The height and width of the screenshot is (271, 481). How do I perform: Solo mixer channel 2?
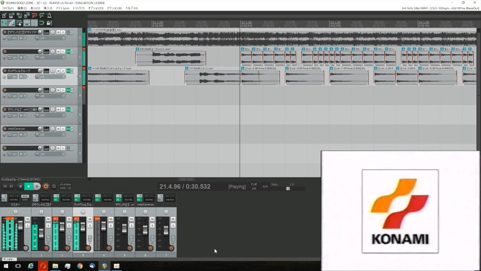[x=69, y=225]
